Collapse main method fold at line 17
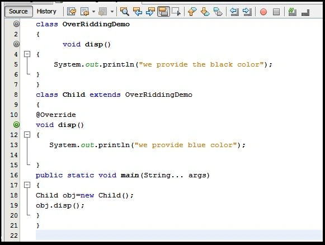 pyautogui.click(x=27, y=185)
